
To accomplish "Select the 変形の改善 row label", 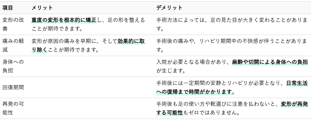I will tap(13, 24).
